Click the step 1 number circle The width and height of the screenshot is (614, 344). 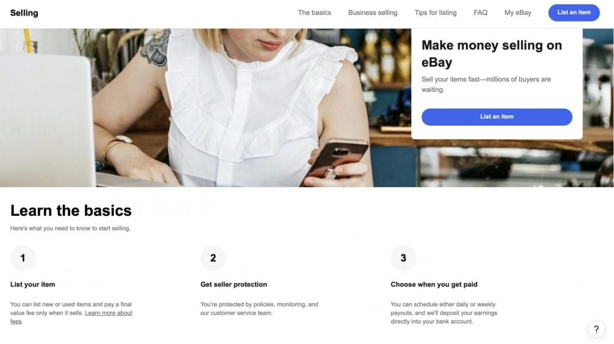(x=23, y=258)
